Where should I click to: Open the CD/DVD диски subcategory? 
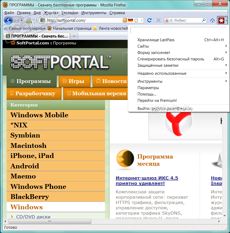tap(33, 217)
